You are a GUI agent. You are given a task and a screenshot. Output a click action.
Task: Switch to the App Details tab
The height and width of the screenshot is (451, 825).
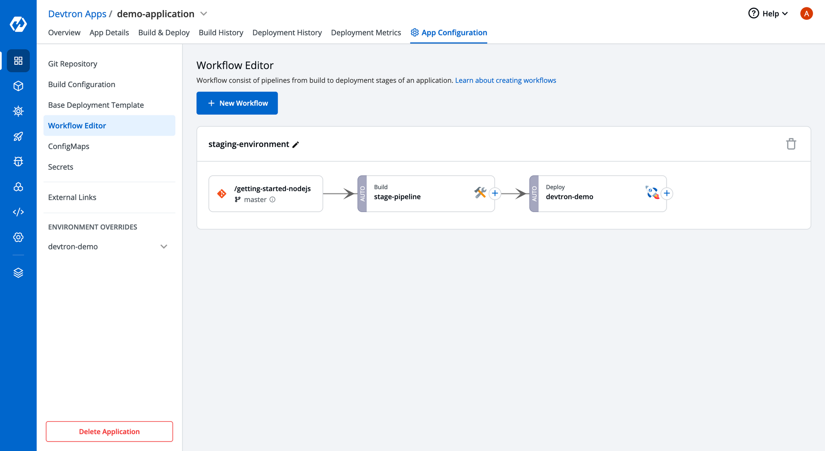click(x=109, y=33)
